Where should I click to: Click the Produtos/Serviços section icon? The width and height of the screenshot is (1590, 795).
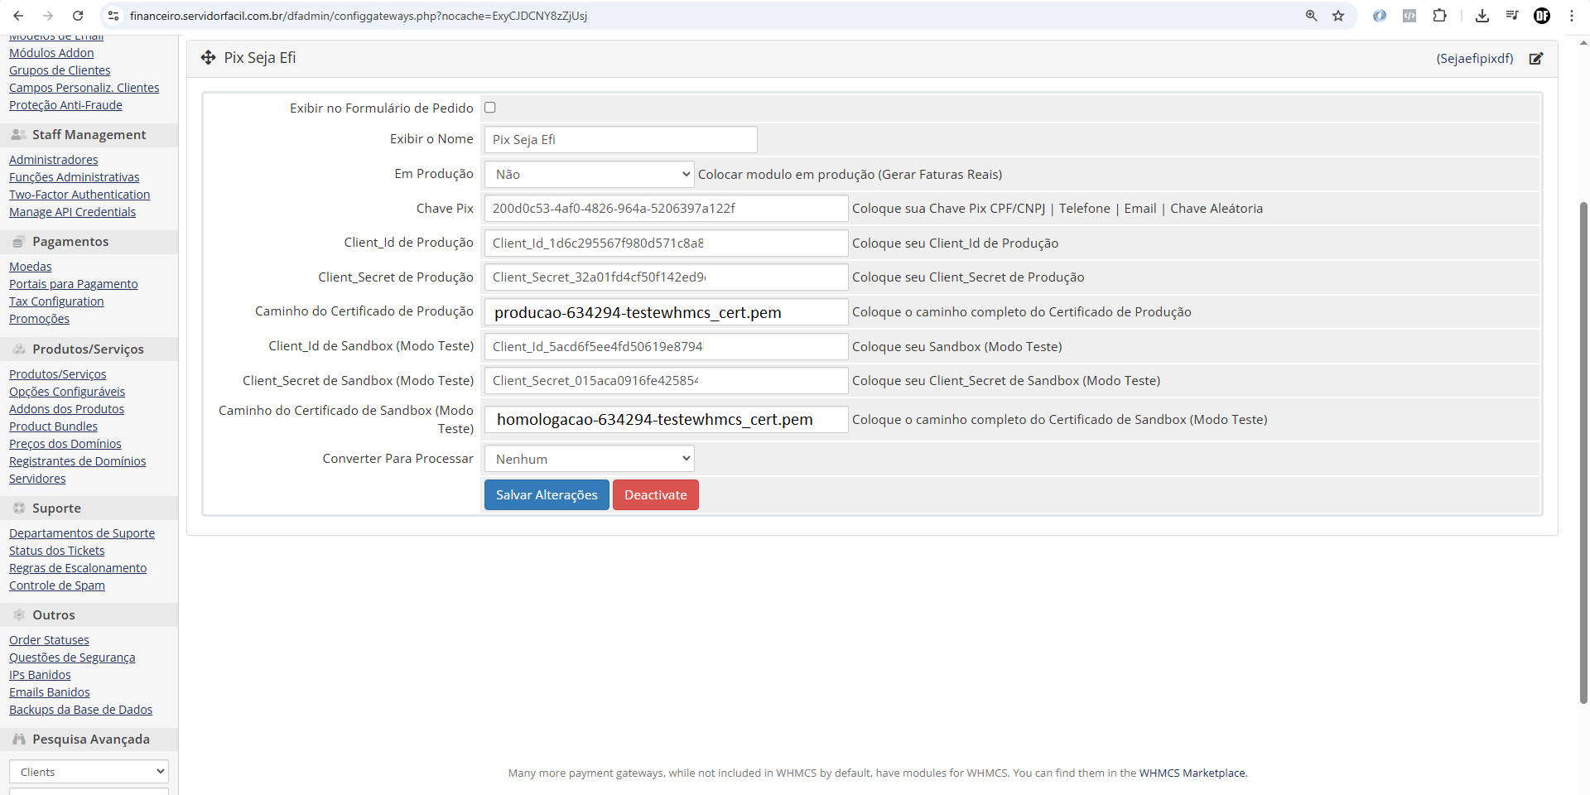[18, 349]
